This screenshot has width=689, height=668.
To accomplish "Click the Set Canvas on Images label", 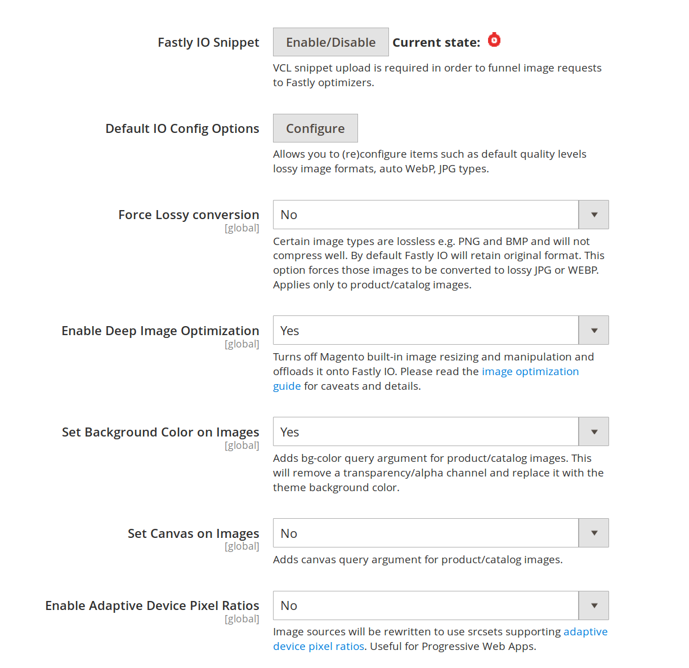I will (193, 534).
